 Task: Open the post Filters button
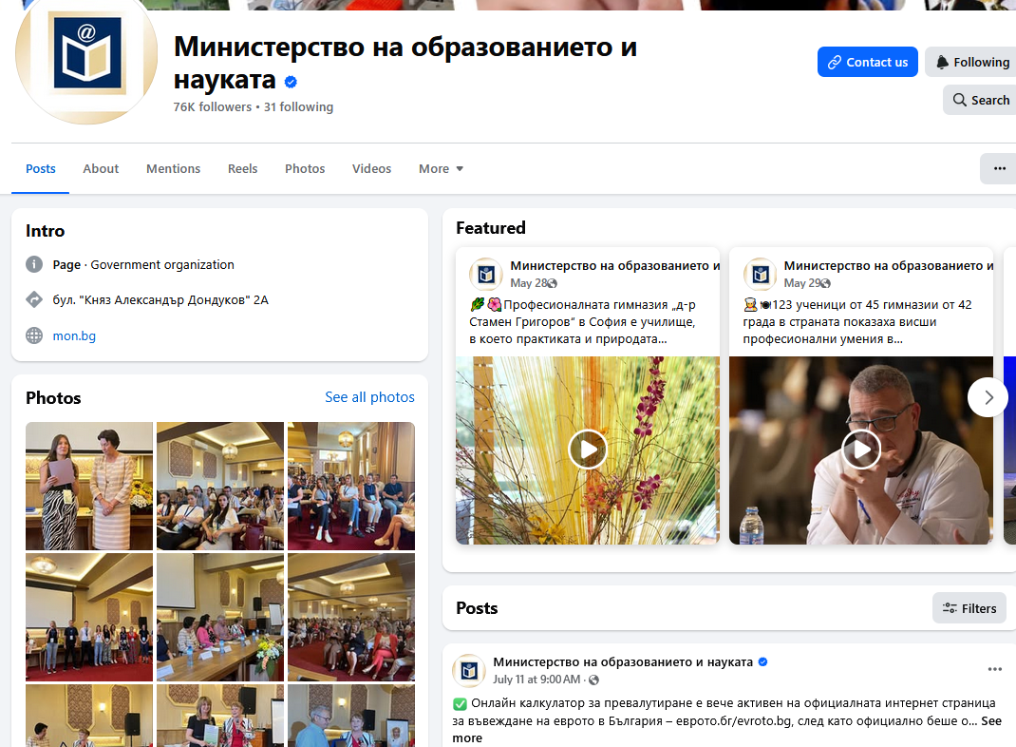(x=969, y=608)
